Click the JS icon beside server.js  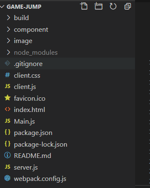click(7, 167)
